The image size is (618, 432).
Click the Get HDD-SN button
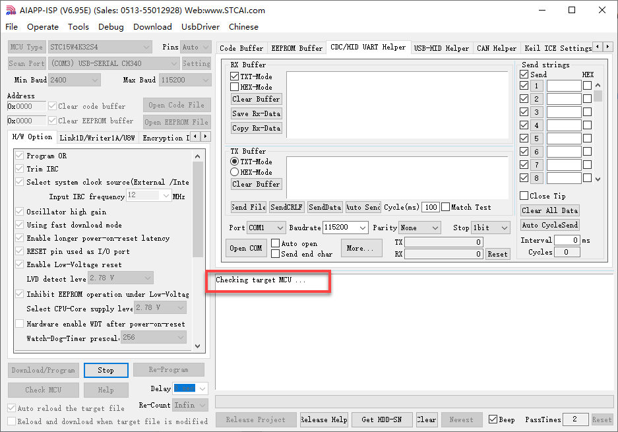click(x=381, y=419)
